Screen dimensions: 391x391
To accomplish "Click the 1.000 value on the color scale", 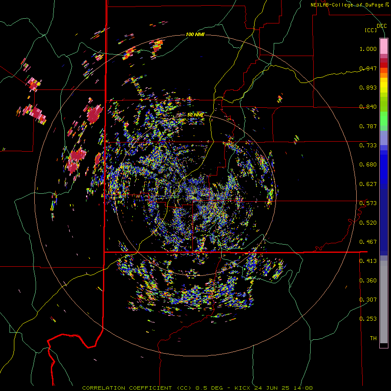I will click(368, 49).
